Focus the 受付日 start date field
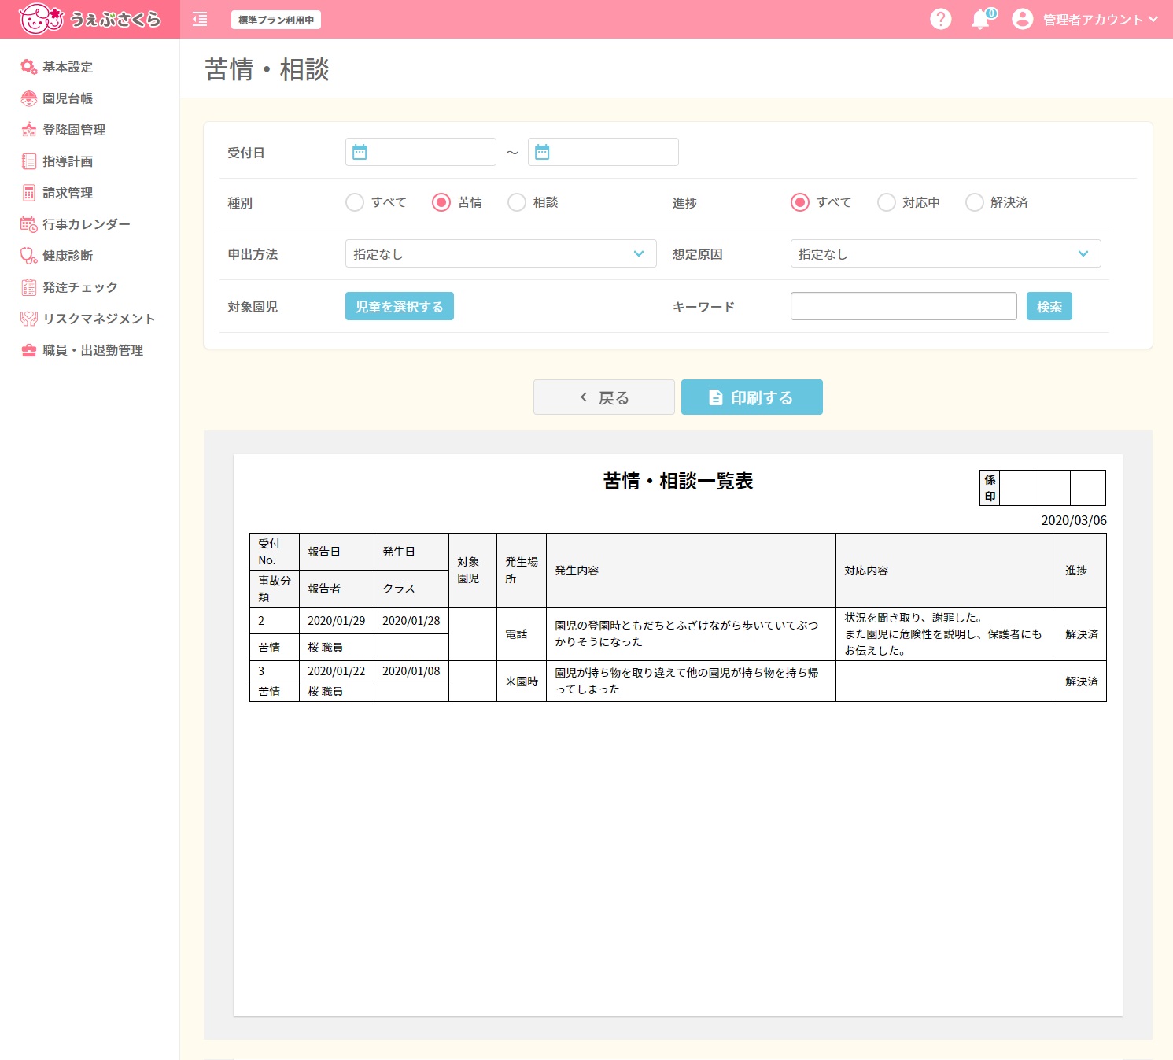Image resolution: width=1173 pixels, height=1060 pixels. (x=421, y=152)
